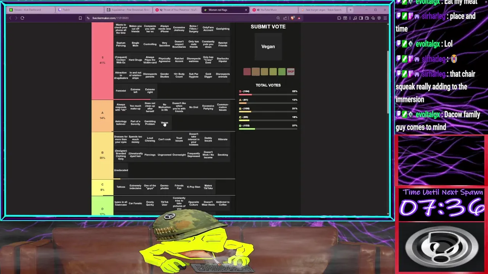Select the Tattoos item in C tier
Screen dimensions: 488x274
click(x=121, y=187)
